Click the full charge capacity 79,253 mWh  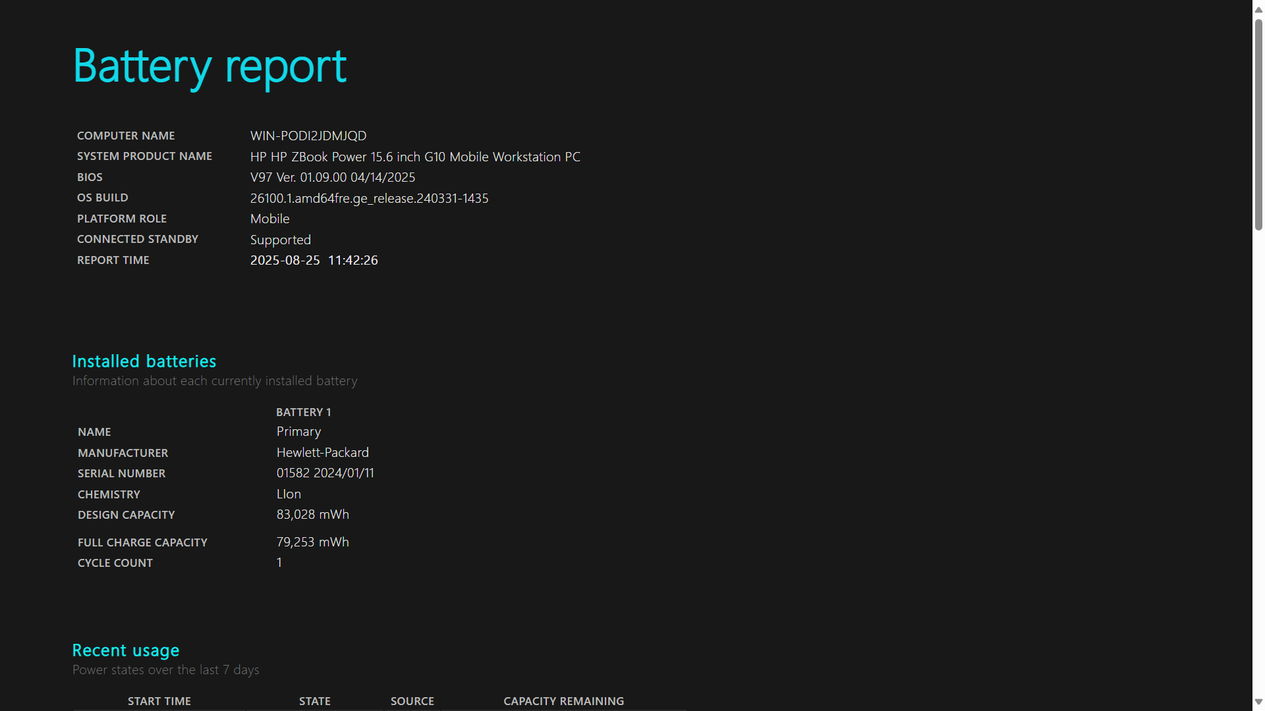312,542
